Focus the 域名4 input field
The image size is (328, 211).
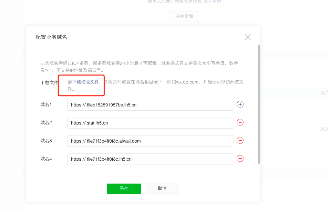150,159
